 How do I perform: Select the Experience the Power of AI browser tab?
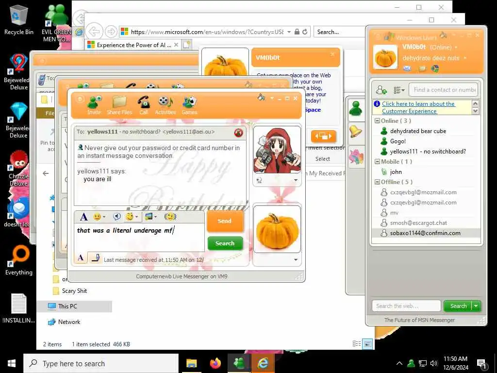(133, 45)
